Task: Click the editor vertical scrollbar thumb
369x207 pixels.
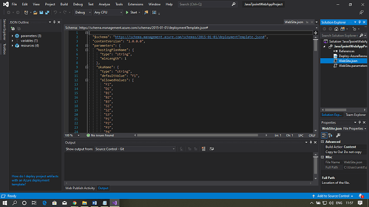Action: [316, 45]
